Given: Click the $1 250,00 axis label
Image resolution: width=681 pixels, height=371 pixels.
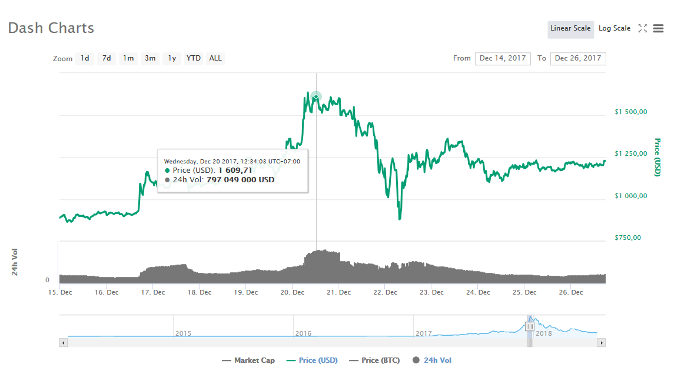Looking at the screenshot, I should click(630, 153).
